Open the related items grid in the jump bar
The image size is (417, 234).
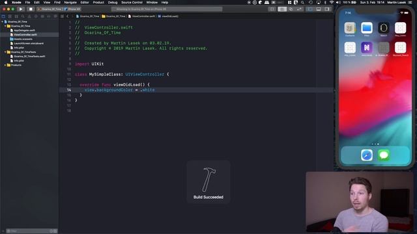coord(63,16)
